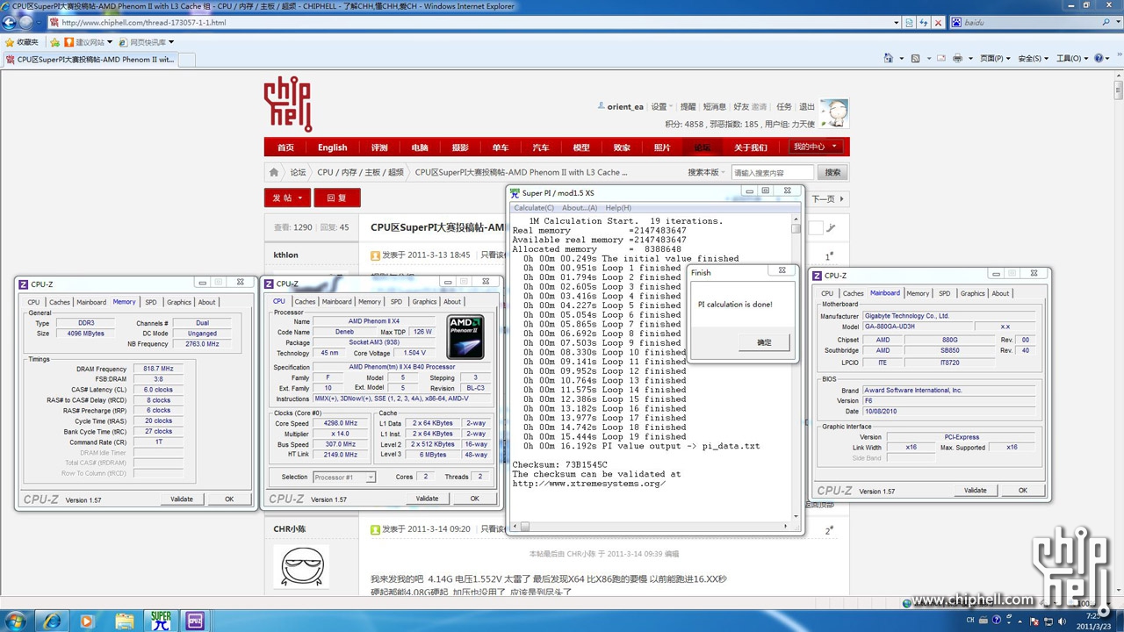Select the current browser tab CPU区SuperPI大赛投稿帖
The image size is (1124, 632).
(90, 60)
